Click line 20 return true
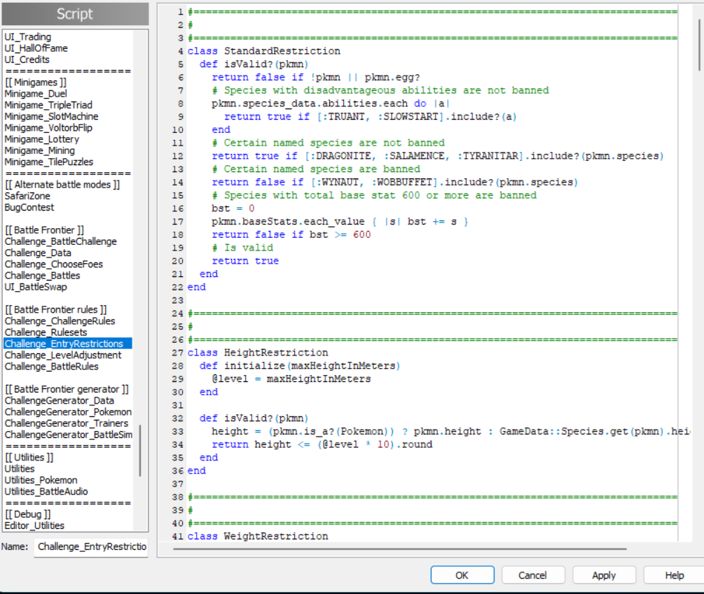 pyautogui.click(x=245, y=261)
